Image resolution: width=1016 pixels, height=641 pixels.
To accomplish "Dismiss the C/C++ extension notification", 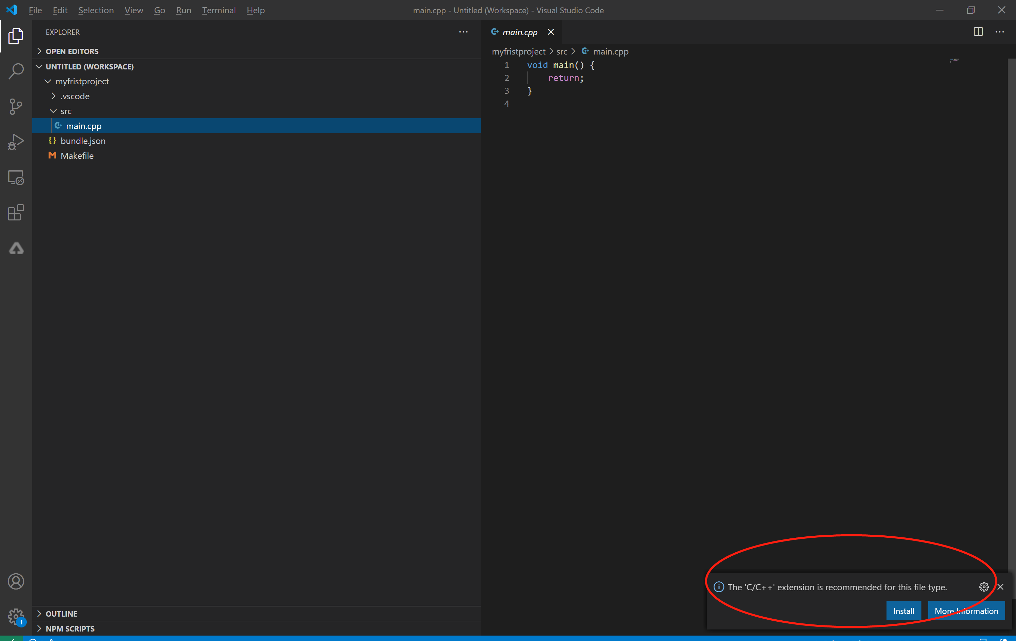I will click(1000, 586).
